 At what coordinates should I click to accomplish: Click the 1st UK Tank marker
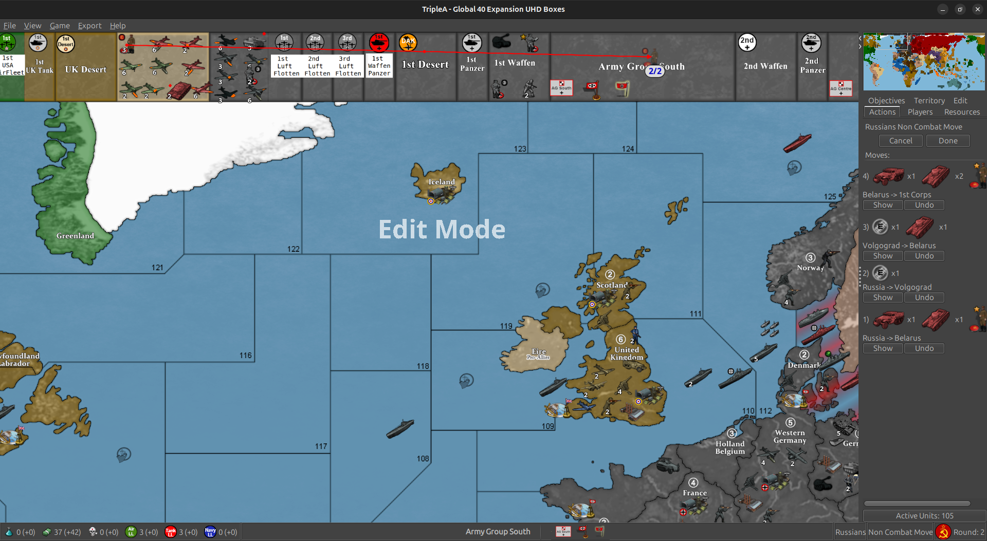(x=38, y=44)
